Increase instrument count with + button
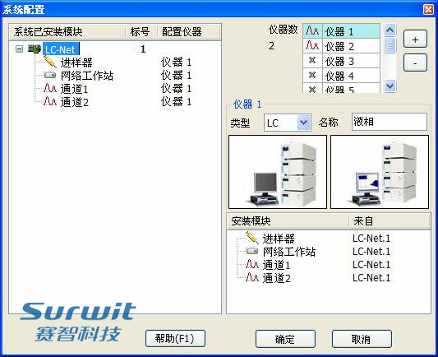 click(415, 39)
